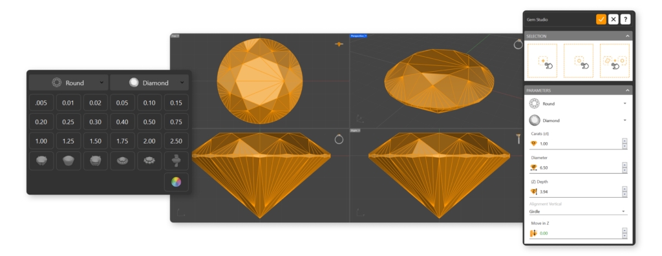This screenshot has width=662, height=256.
Task: Decrease (Z) Depth with the down arrow
Action: [625, 195]
